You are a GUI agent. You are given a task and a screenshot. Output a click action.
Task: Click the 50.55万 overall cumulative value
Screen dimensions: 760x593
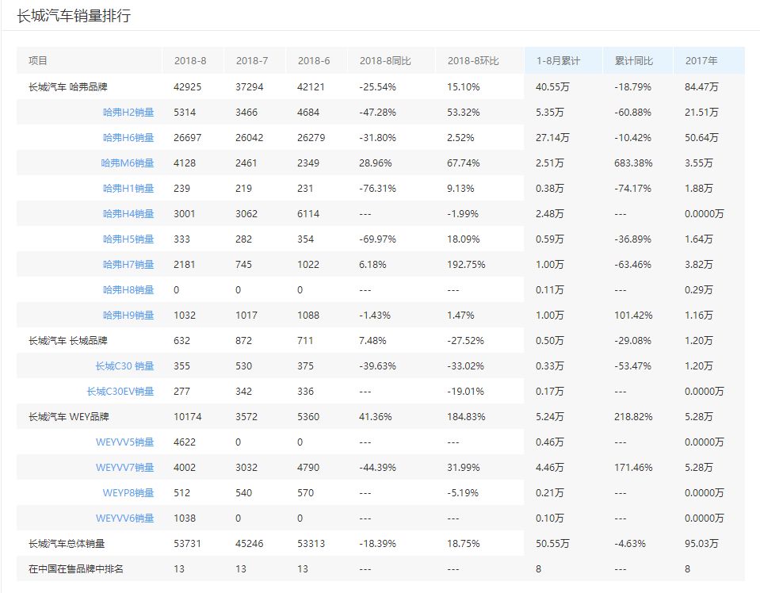552,544
